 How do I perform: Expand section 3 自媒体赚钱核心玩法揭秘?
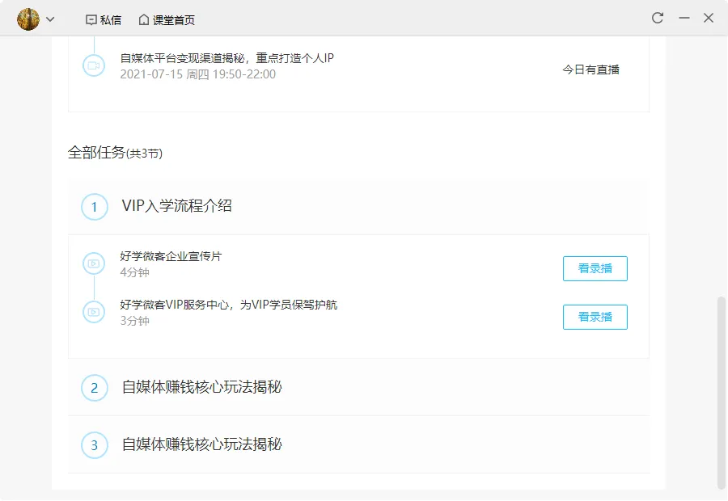point(358,445)
